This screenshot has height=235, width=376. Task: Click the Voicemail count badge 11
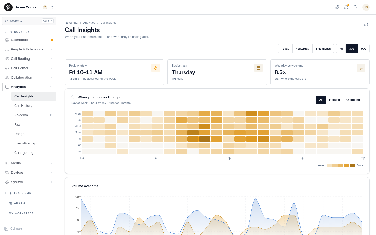(51, 115)
